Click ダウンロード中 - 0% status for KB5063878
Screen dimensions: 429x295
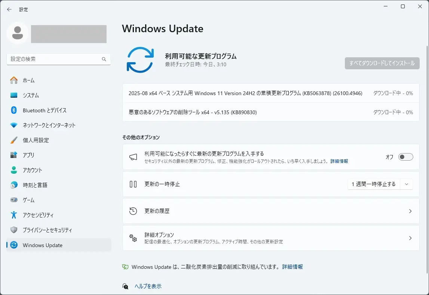[393, 93]
